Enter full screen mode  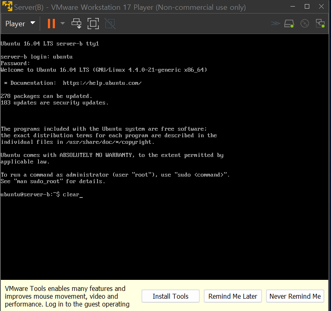tap(93, 23)
